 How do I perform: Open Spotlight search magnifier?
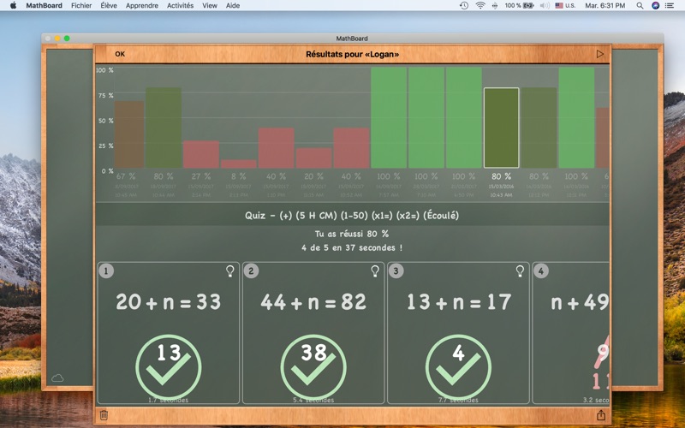tap(640, 5)
